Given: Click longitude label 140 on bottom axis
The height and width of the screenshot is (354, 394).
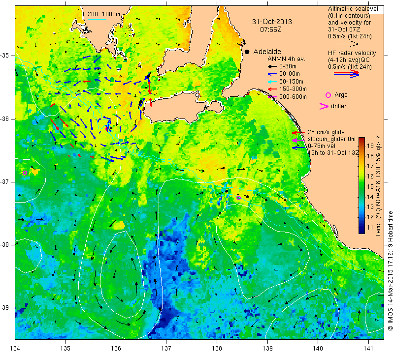Looking at the screenshot, I should click(x=318, y=349).
